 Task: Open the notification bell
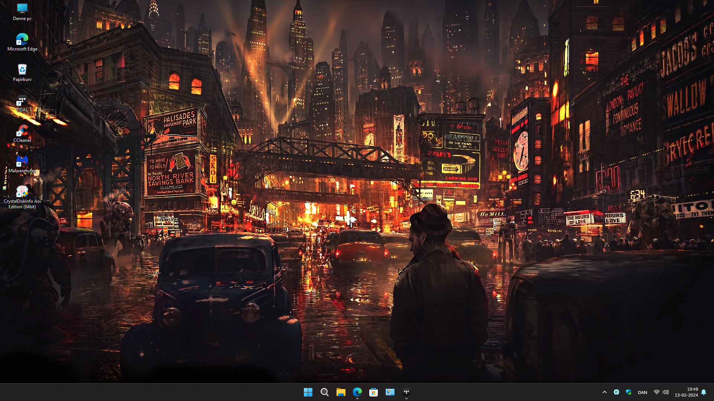[x=704, y=392]
